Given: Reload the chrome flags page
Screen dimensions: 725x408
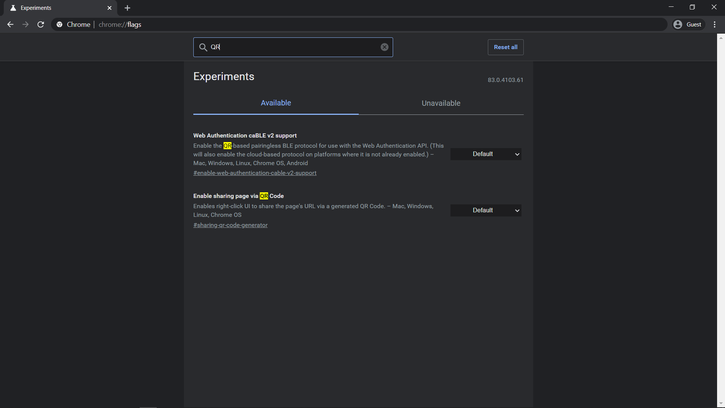Looking at the screenshot, I should coord(41,25).
